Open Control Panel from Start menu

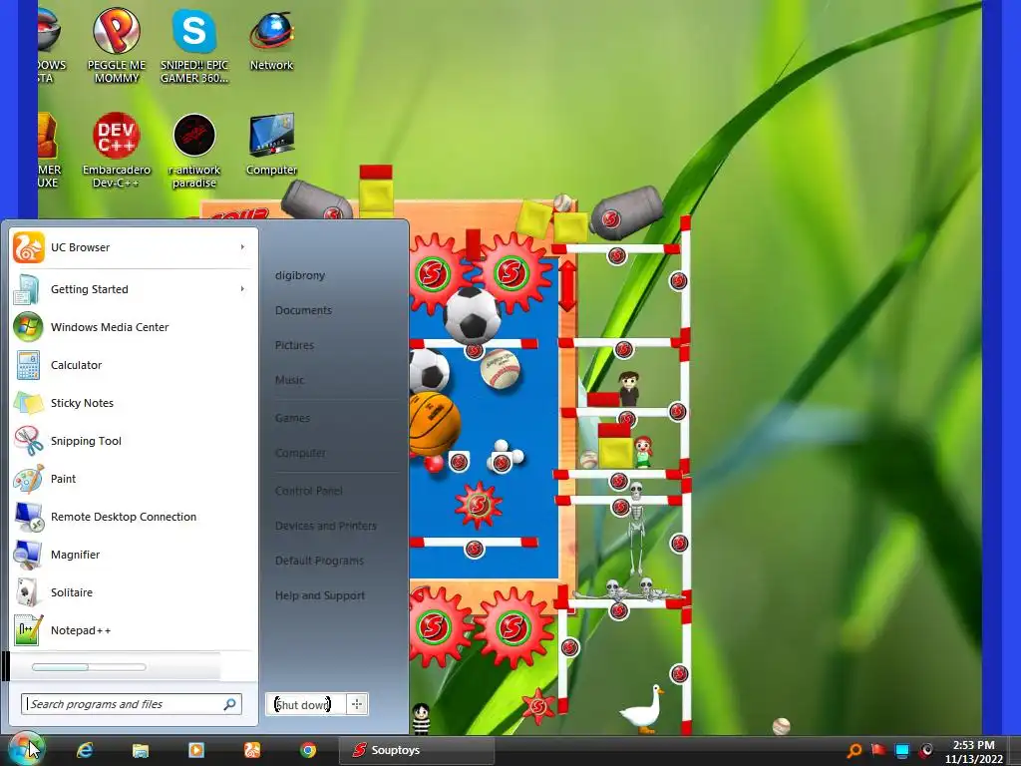pos(309,491)
